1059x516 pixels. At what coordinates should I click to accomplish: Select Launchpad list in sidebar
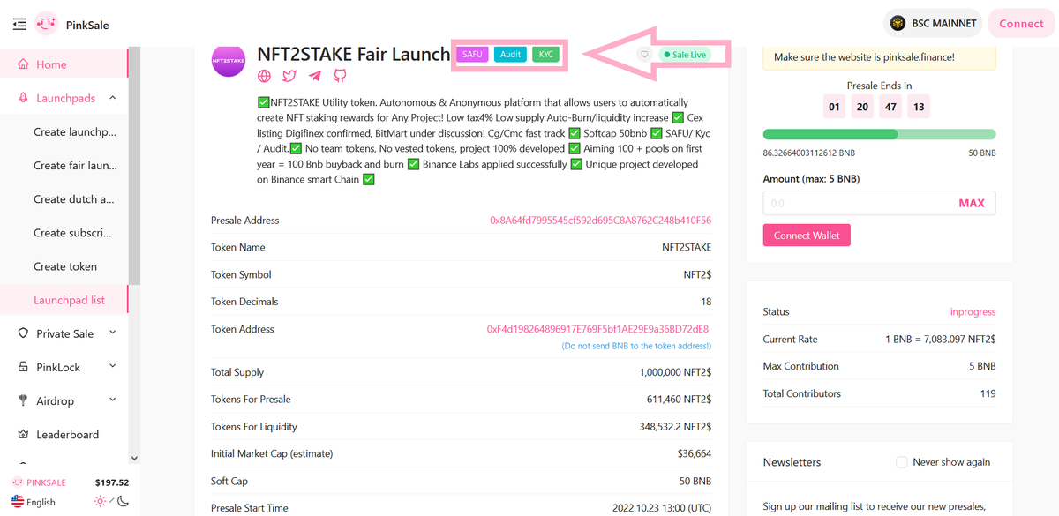coord(64,300)
